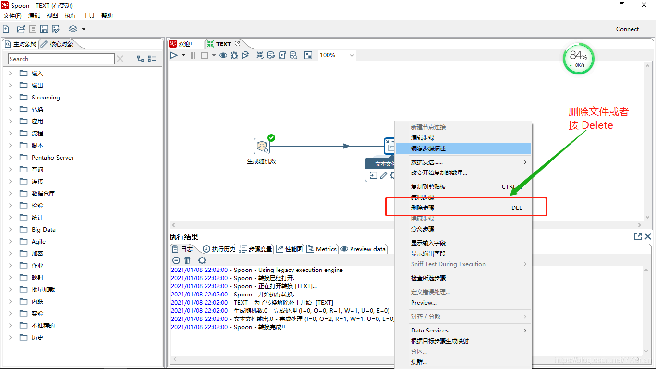The image size is (656, 369).
Task: Verify the transformation icon
Action: [260, 55]
